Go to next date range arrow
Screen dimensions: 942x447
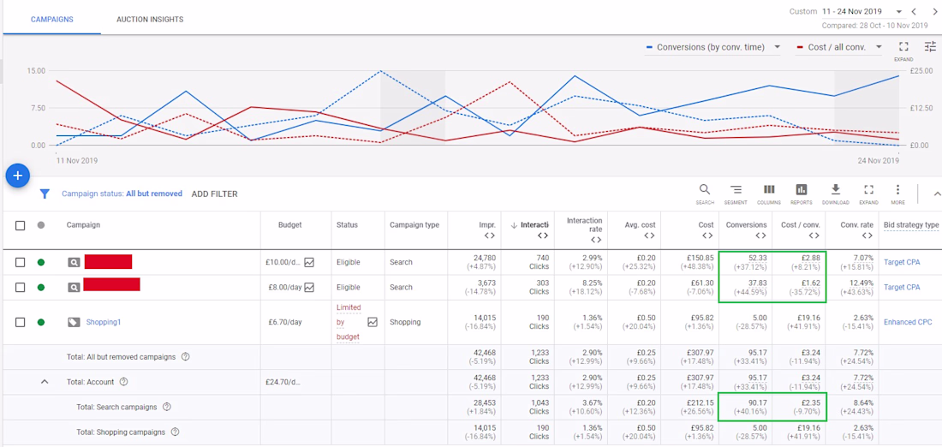coord(935,11)
